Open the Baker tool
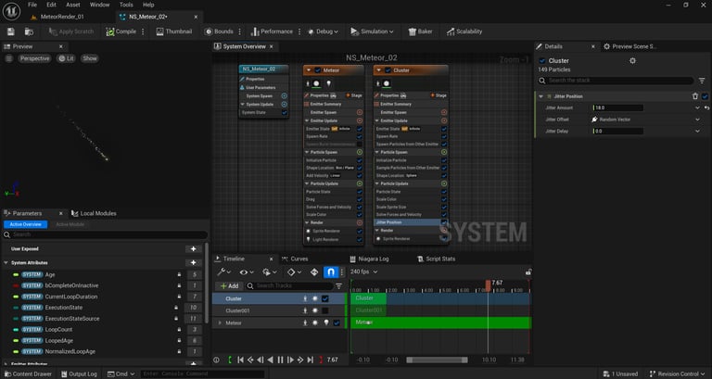The height and width of the screenshot is (379, 712). [x=420, y=32]
